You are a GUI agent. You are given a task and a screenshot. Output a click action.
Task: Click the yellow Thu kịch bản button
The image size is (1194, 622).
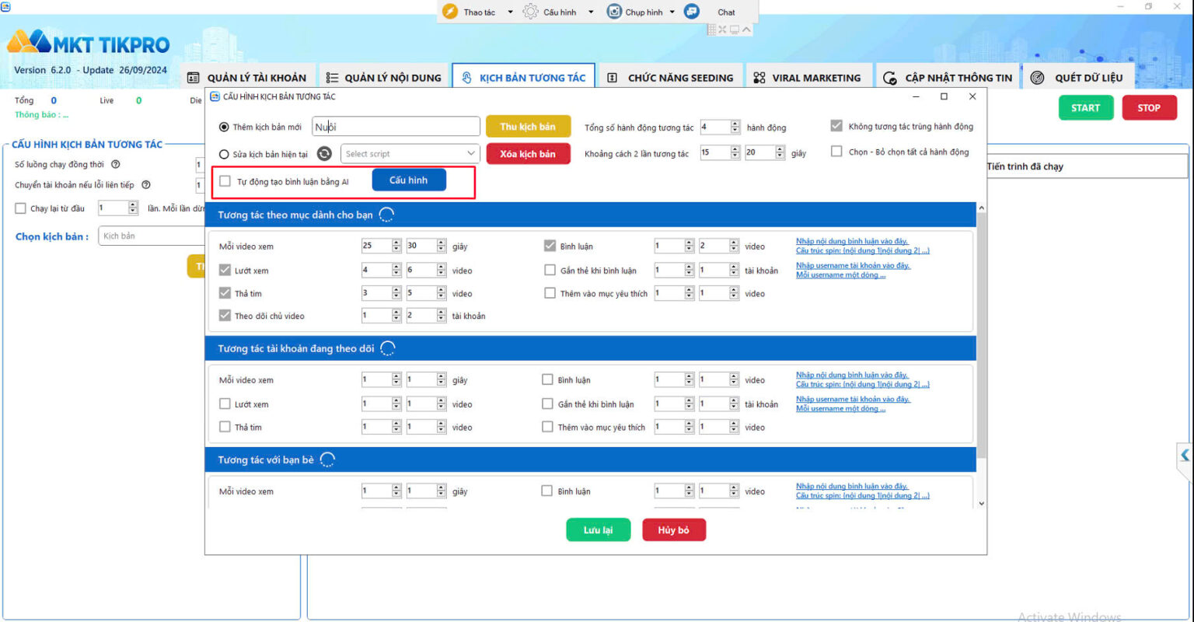pos(528,127)
